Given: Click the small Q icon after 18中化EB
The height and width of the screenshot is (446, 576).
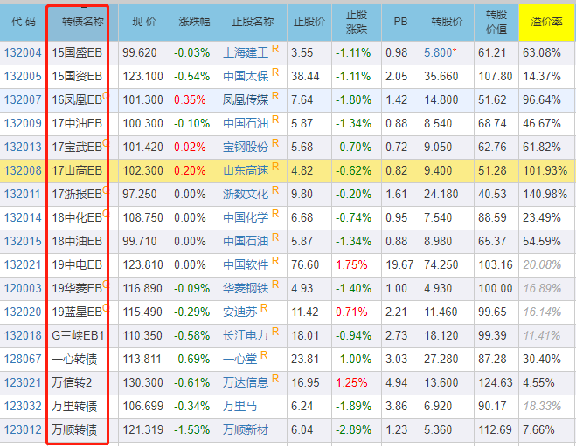Looking at the screenshot, I should pyautogui.click(x=106, y=214).
